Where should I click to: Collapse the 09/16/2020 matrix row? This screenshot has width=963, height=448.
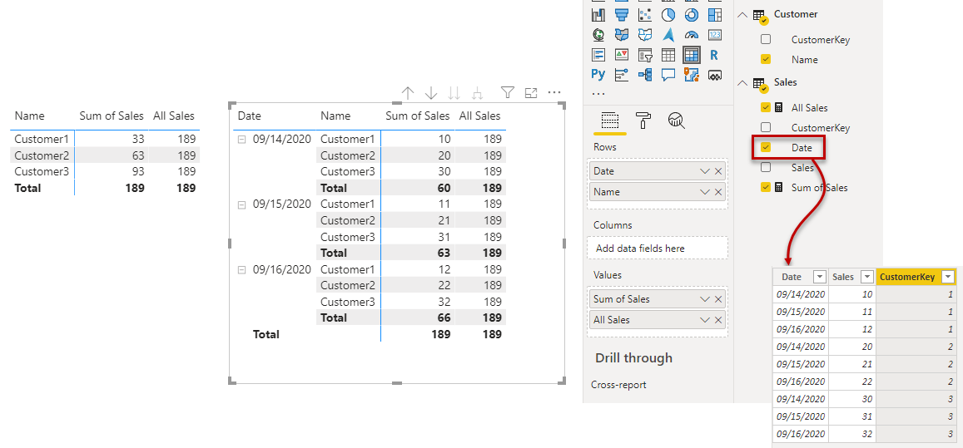pos(241,269)
